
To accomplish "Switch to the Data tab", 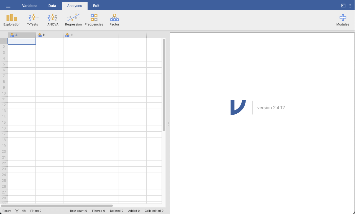I will click(x=52, y=6).
